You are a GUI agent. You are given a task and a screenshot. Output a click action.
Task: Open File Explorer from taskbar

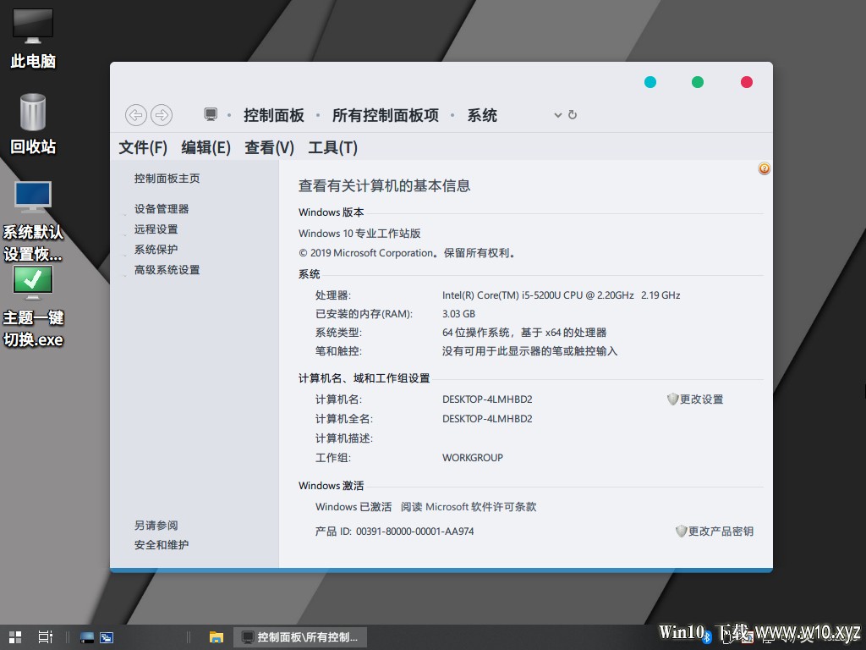[x=216, y=637]
